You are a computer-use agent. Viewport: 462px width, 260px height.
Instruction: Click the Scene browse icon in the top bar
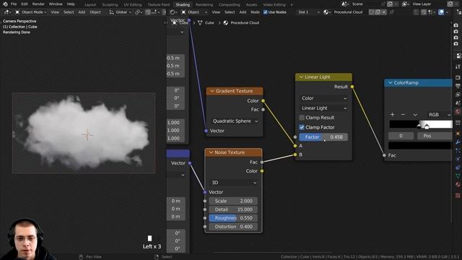[x=345, y=4]
